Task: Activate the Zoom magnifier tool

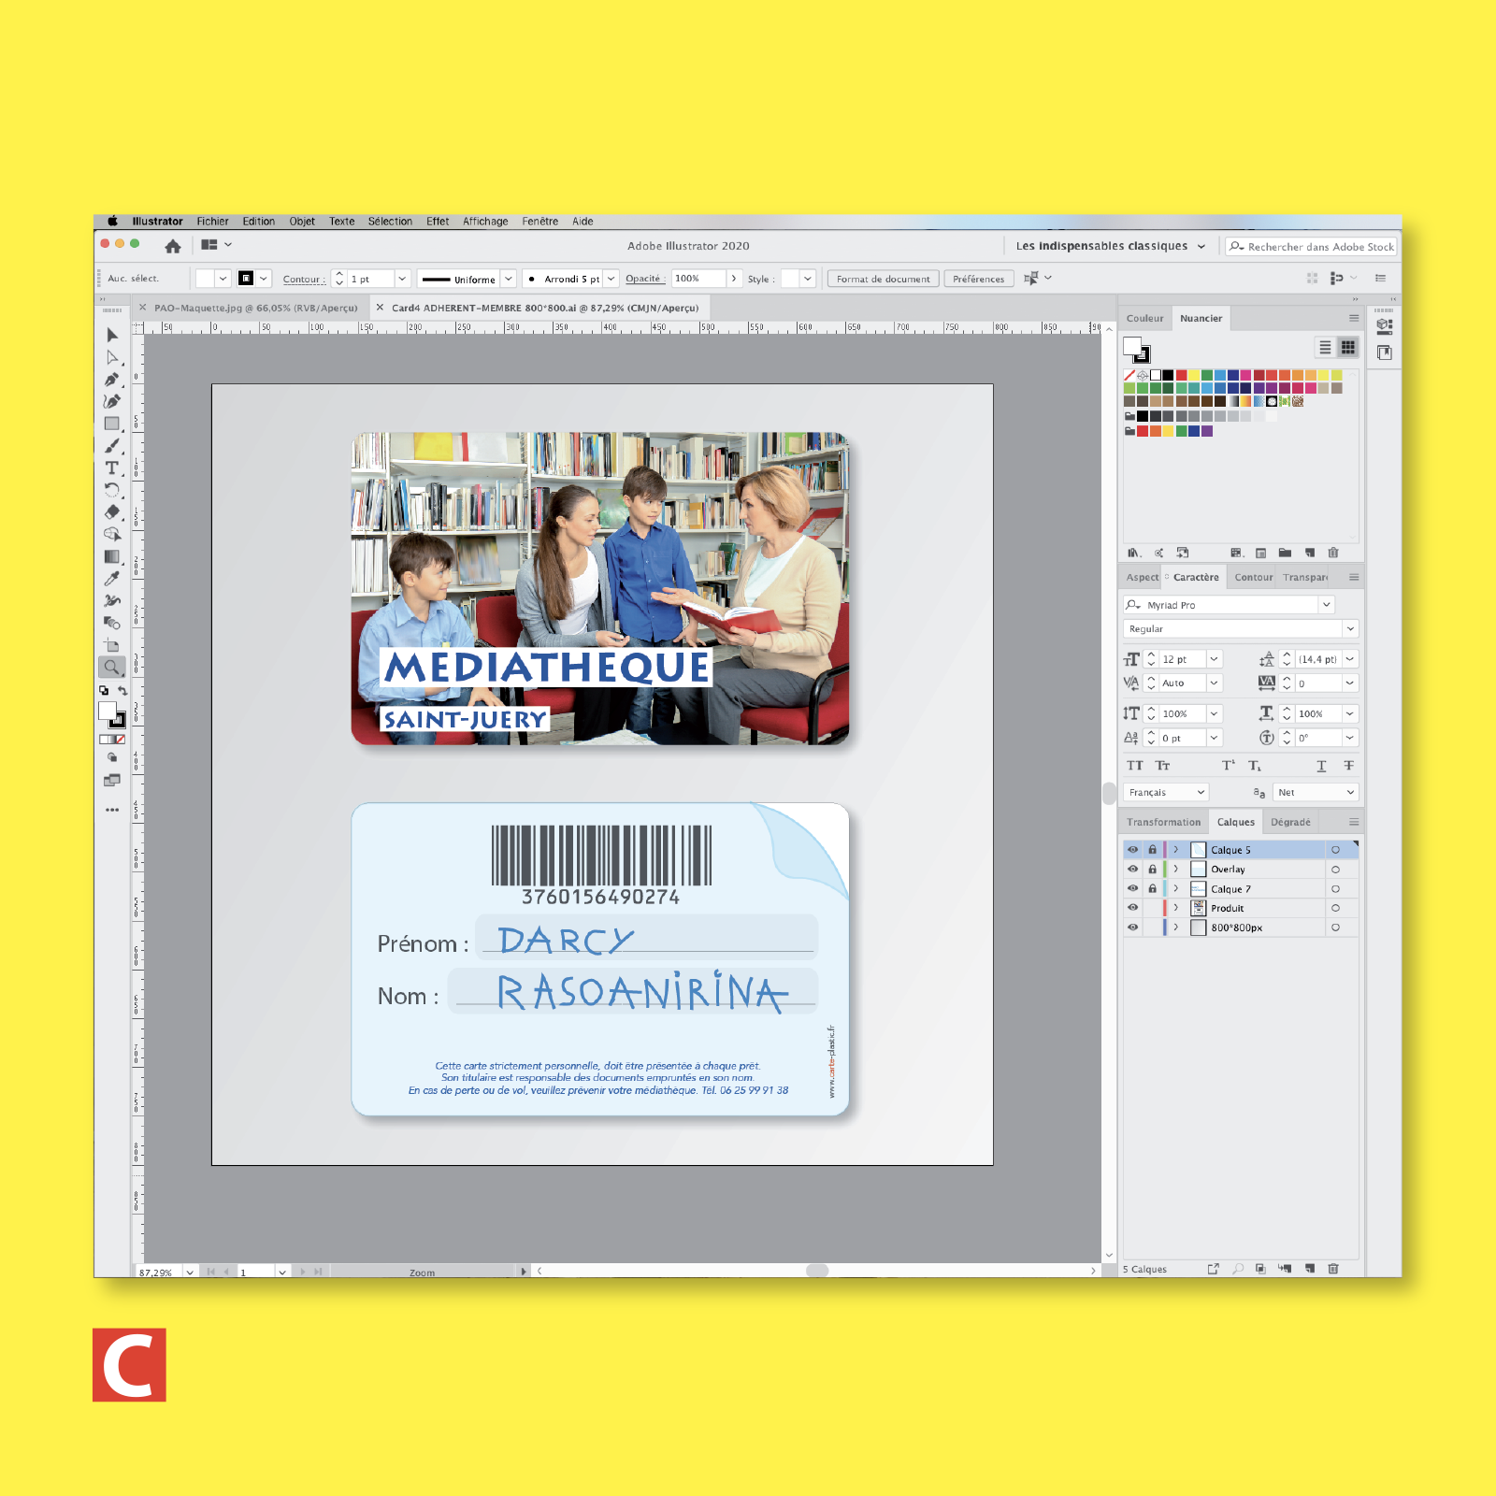Action: tap(111, 668)
